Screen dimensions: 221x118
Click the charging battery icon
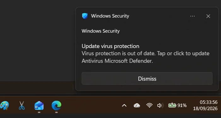coord(172,105)
